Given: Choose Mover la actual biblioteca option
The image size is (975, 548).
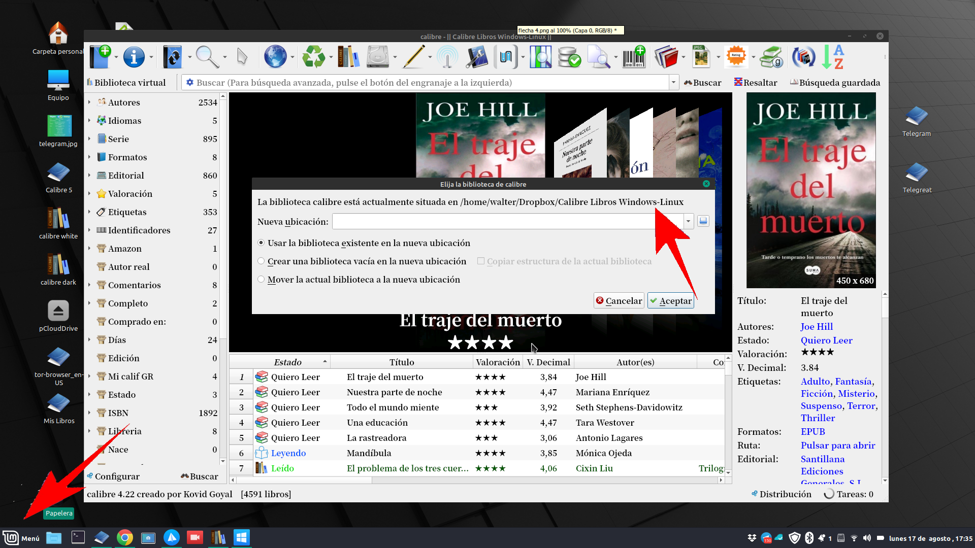Looking at the screenshot, I should pyautogui.click(x=261, y=280).
